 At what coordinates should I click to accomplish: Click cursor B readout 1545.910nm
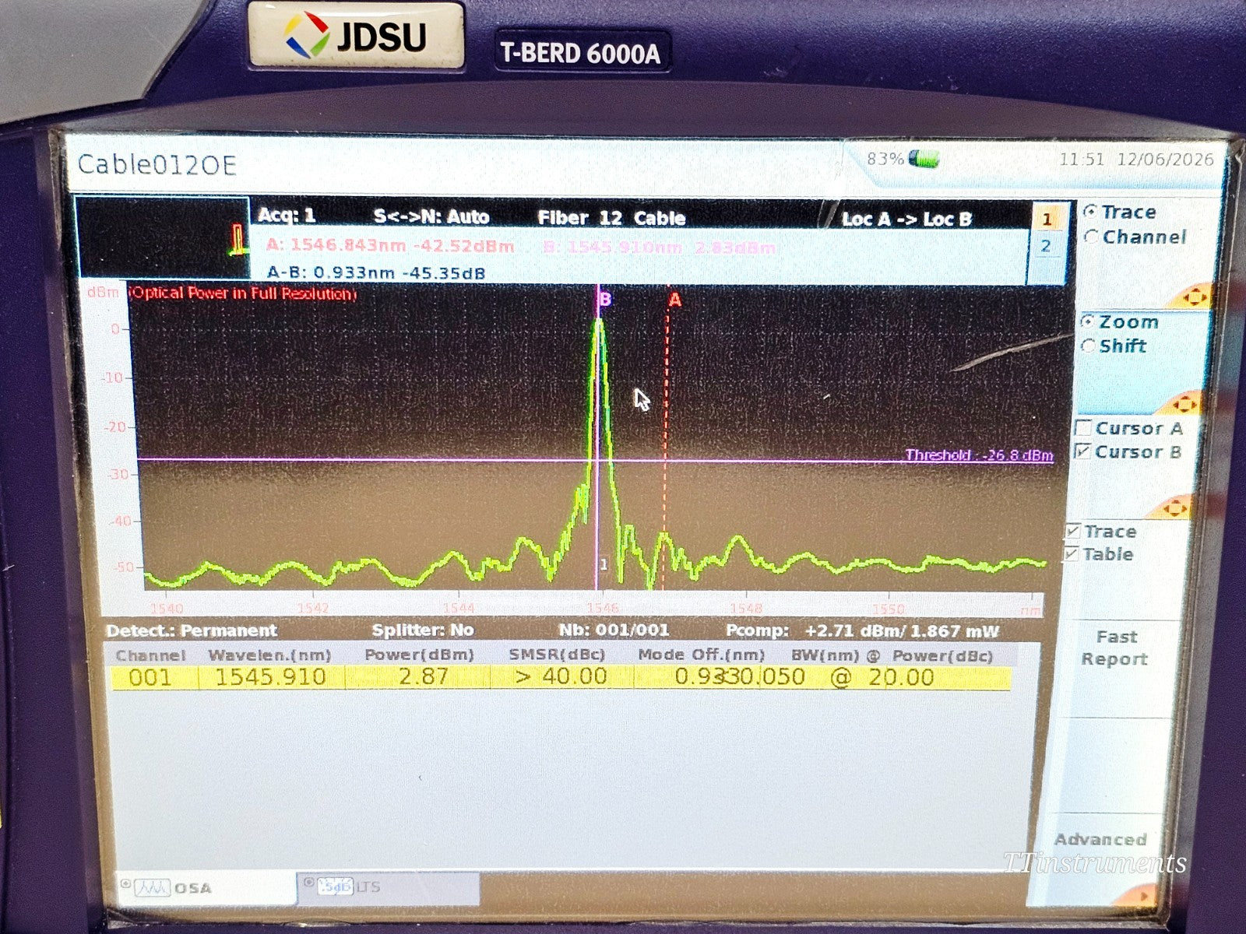pyautogui.click(x=659, y=248)
